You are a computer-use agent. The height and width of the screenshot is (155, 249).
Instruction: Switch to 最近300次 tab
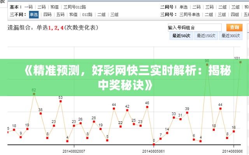(x=231, y=36)
